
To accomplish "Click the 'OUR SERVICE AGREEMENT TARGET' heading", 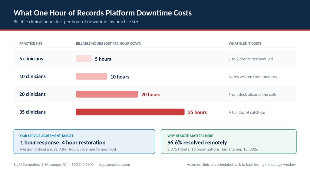I will pos(47,136).
